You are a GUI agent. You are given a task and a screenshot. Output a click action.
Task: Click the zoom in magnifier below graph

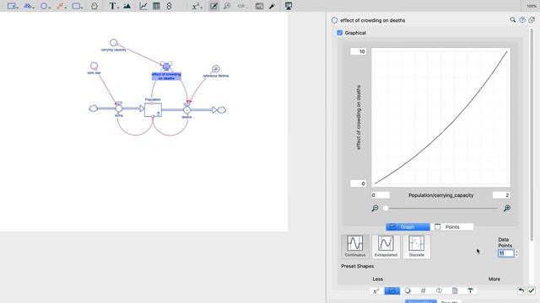pyautogui.click(x=506, y=208)
